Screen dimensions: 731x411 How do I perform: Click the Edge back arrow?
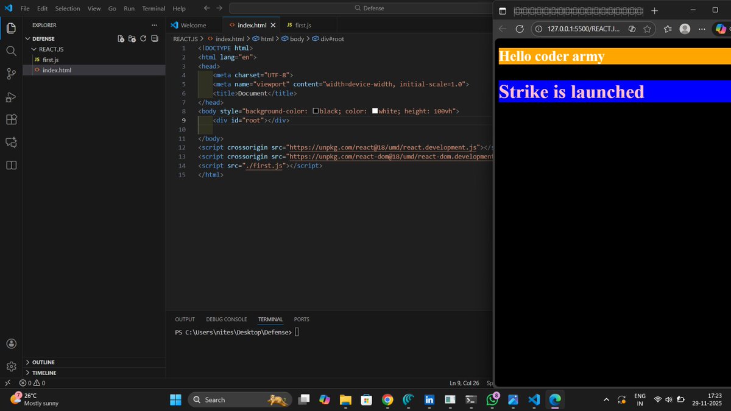point(503,29)
